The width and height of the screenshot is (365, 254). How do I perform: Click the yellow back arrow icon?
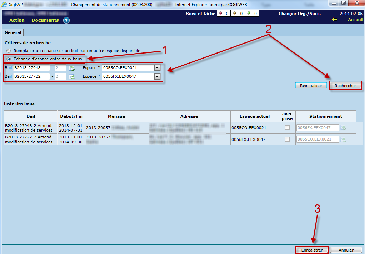tap(334, 20)
